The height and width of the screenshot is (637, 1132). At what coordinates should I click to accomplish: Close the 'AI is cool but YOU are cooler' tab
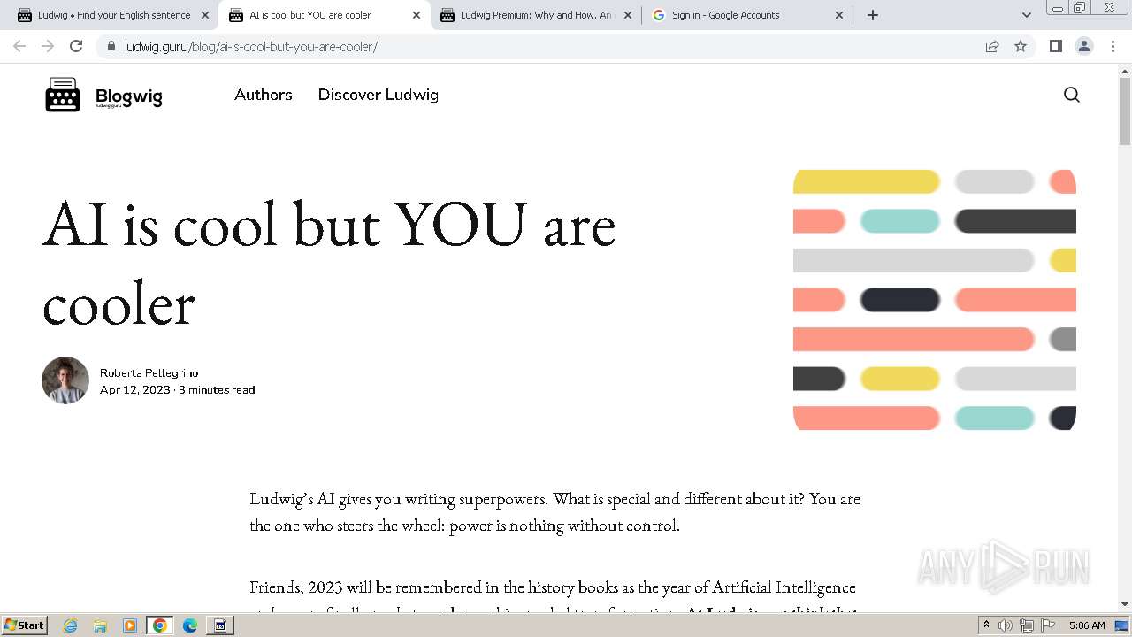(x=417, y=15)
